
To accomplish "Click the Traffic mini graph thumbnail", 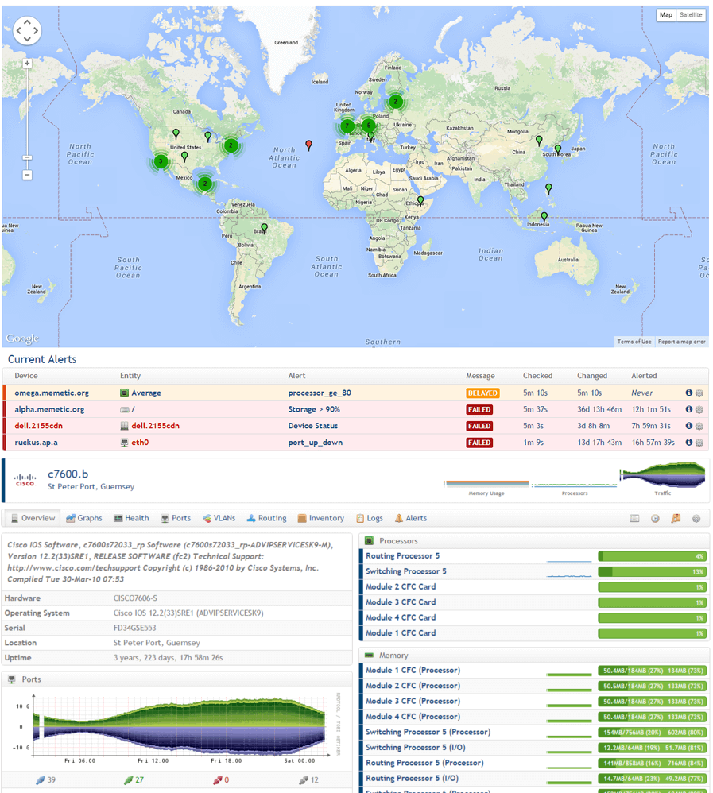I will (x=662, y=477).
